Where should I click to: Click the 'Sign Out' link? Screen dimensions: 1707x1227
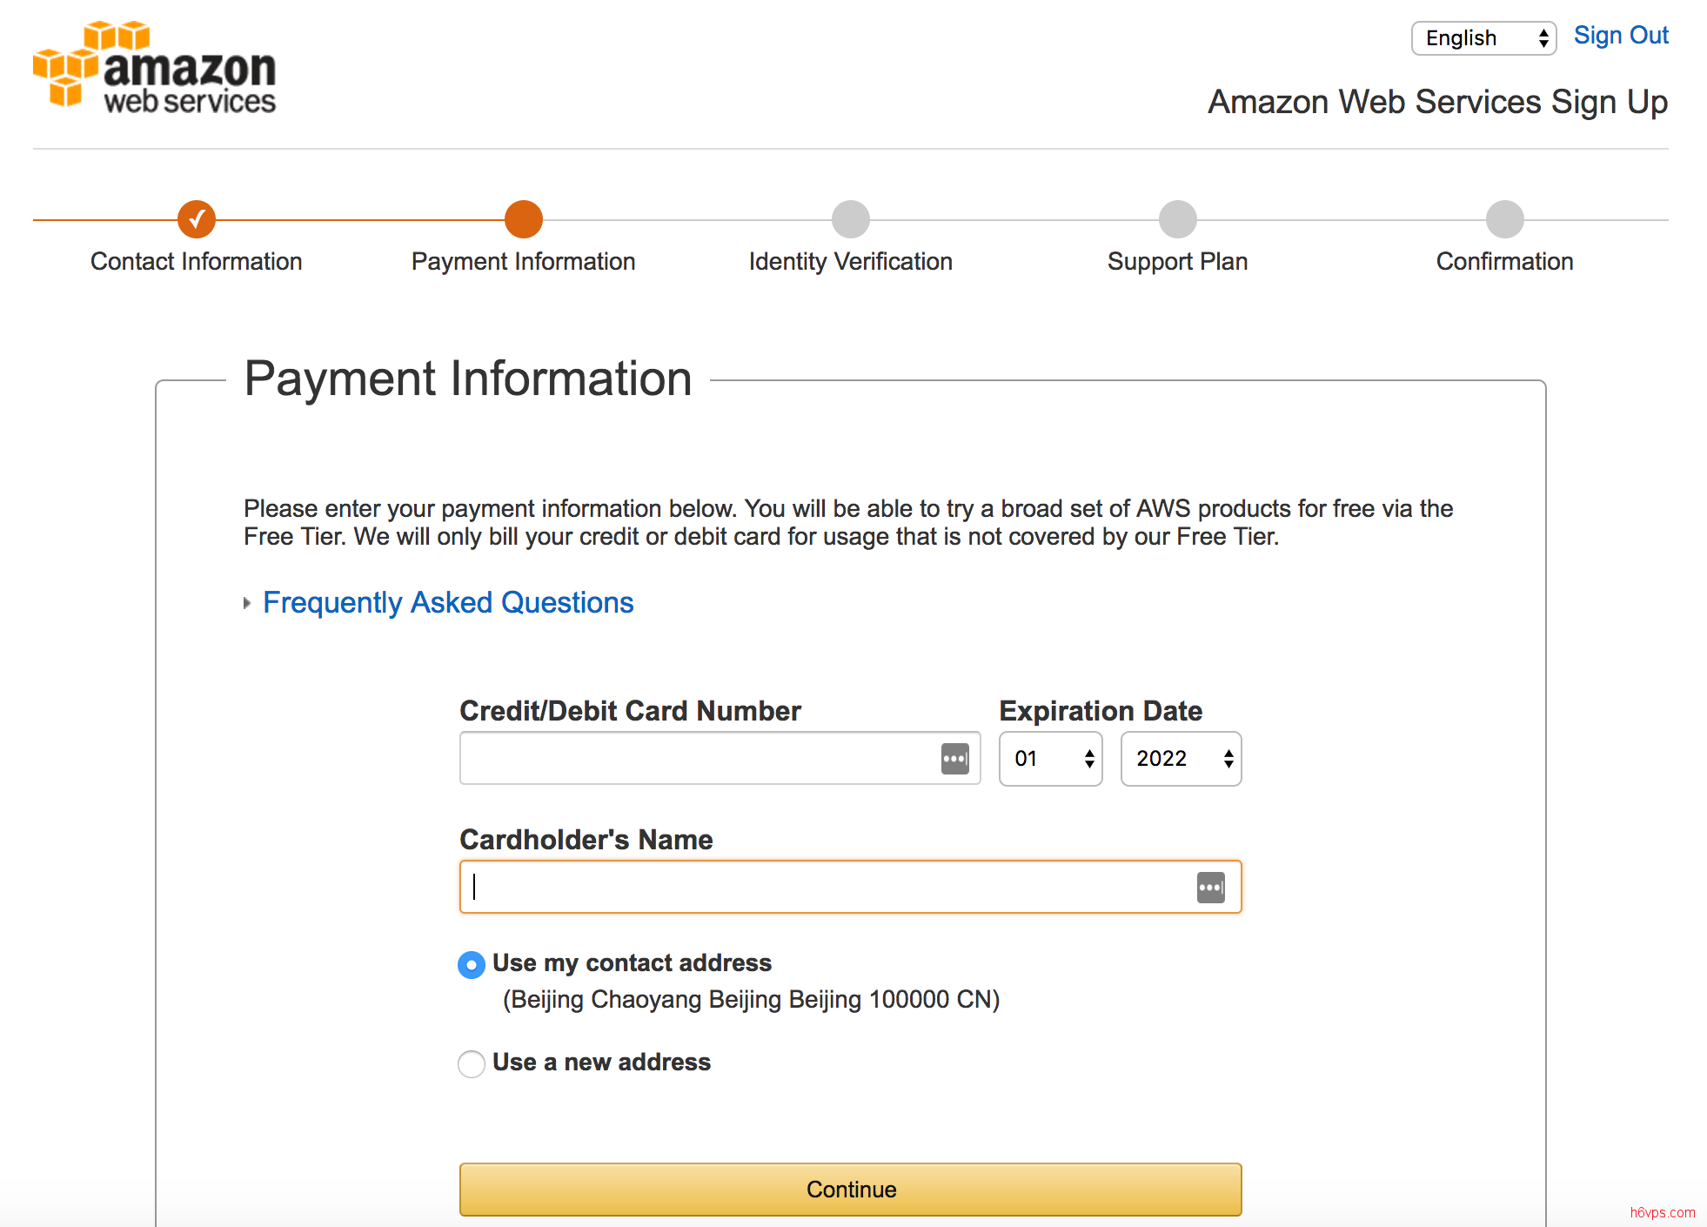pyautogui.click(x=1621, y=37)
